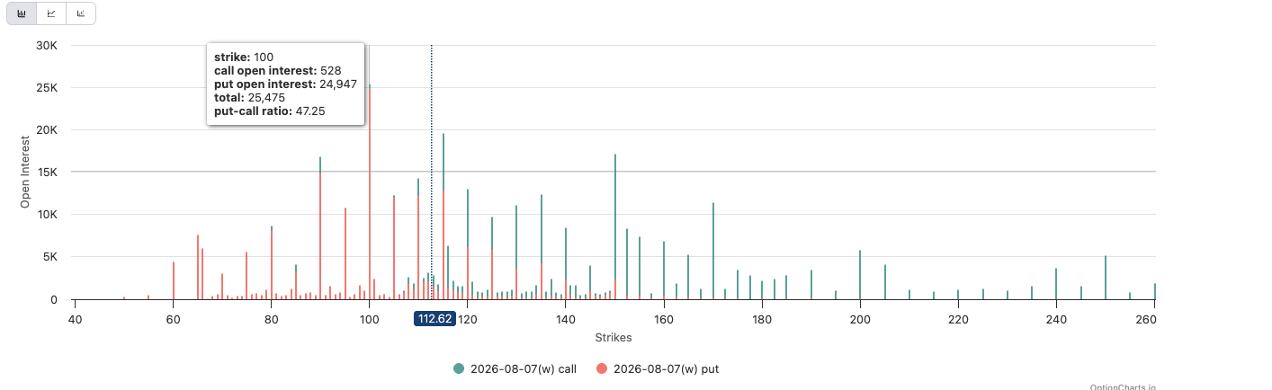Image resolution: width=1272 pixels, height=390 pixels.
Task: Switch to the line chart view icon
Action: [x=51, y=13]
